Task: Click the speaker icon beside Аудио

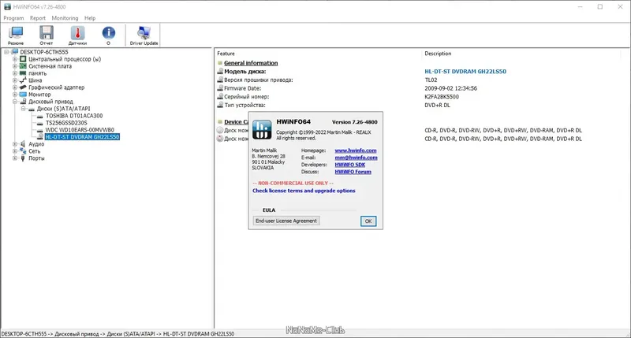Action: (23, 144)
